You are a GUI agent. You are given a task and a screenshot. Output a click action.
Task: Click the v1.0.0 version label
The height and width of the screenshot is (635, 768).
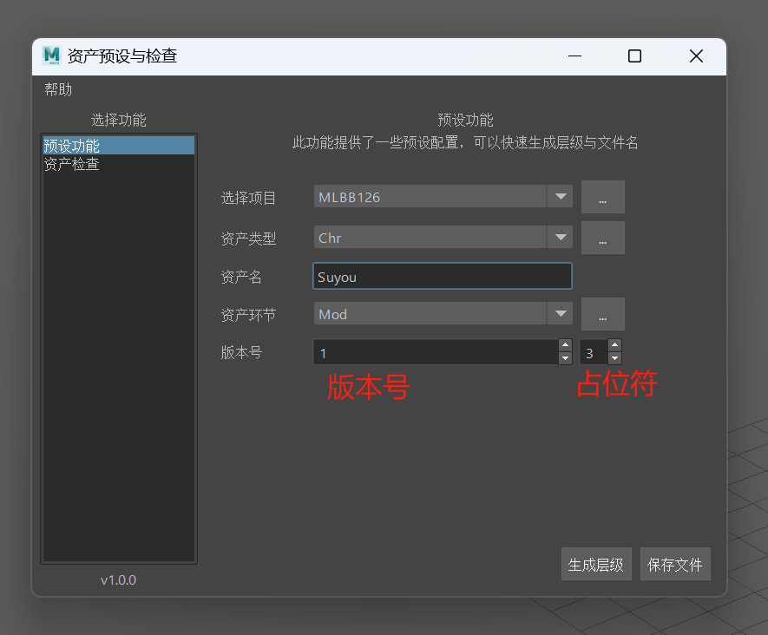click(x=119, y=580)
